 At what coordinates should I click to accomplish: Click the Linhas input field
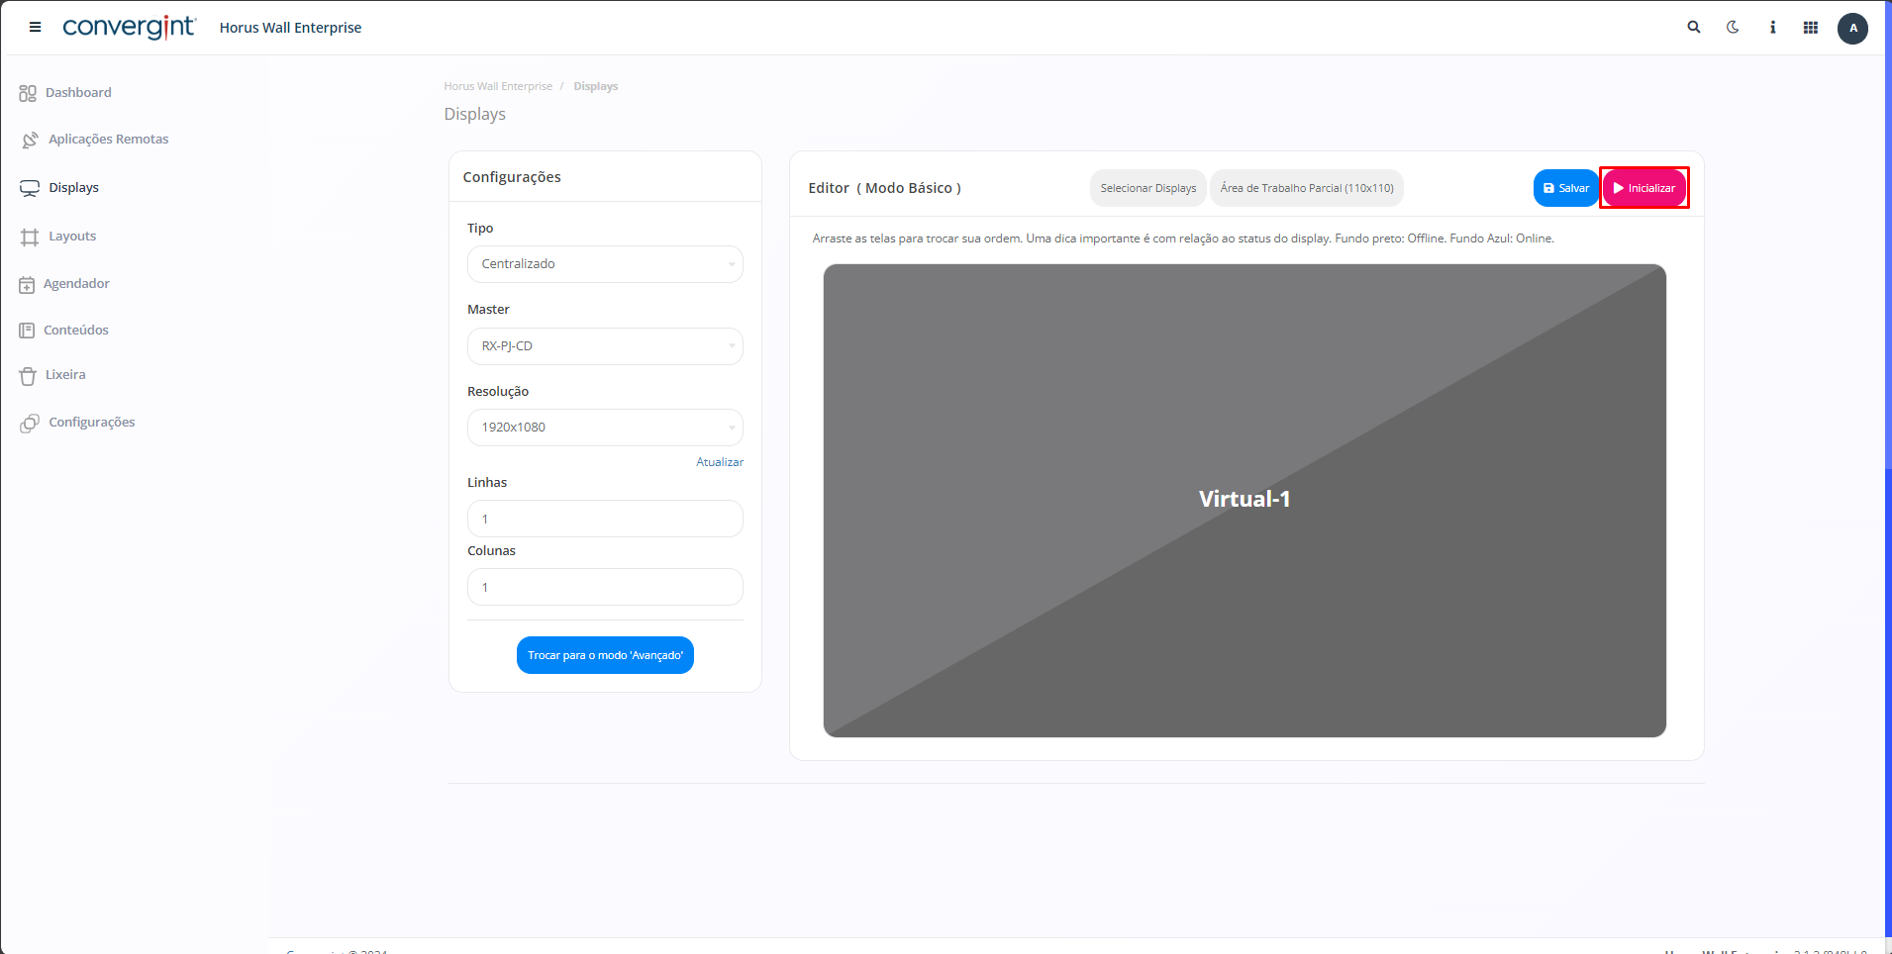click(x=605, y=519)
